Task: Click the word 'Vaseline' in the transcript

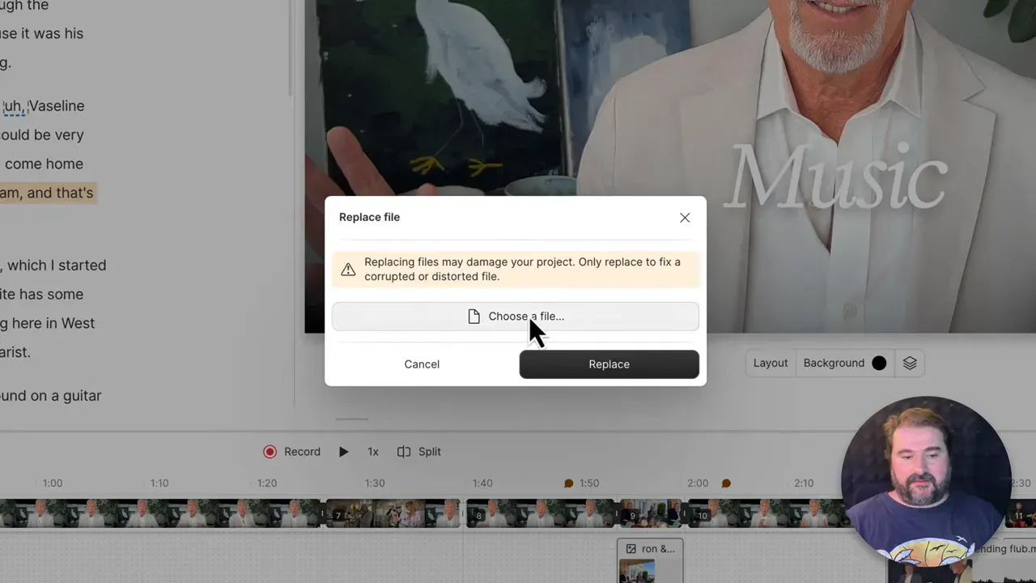Action: point(57,106)
